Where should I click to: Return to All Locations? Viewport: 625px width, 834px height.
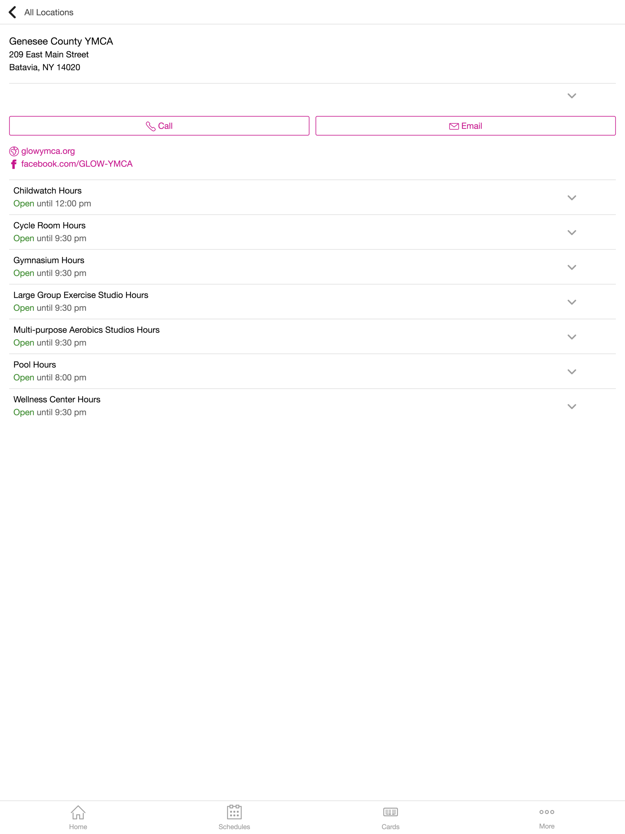coord(49,13)
